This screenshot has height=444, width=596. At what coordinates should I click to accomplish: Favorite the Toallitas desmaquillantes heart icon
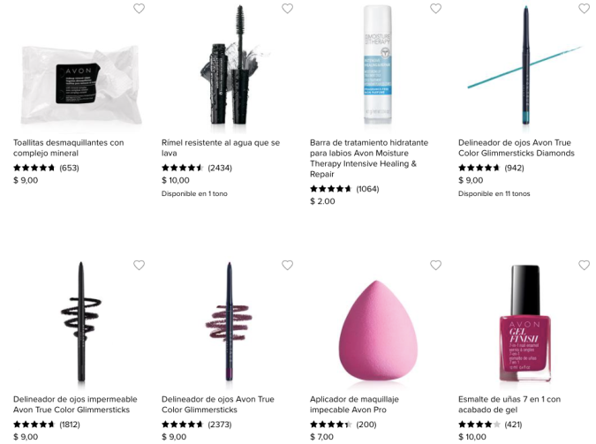(140, 8)
